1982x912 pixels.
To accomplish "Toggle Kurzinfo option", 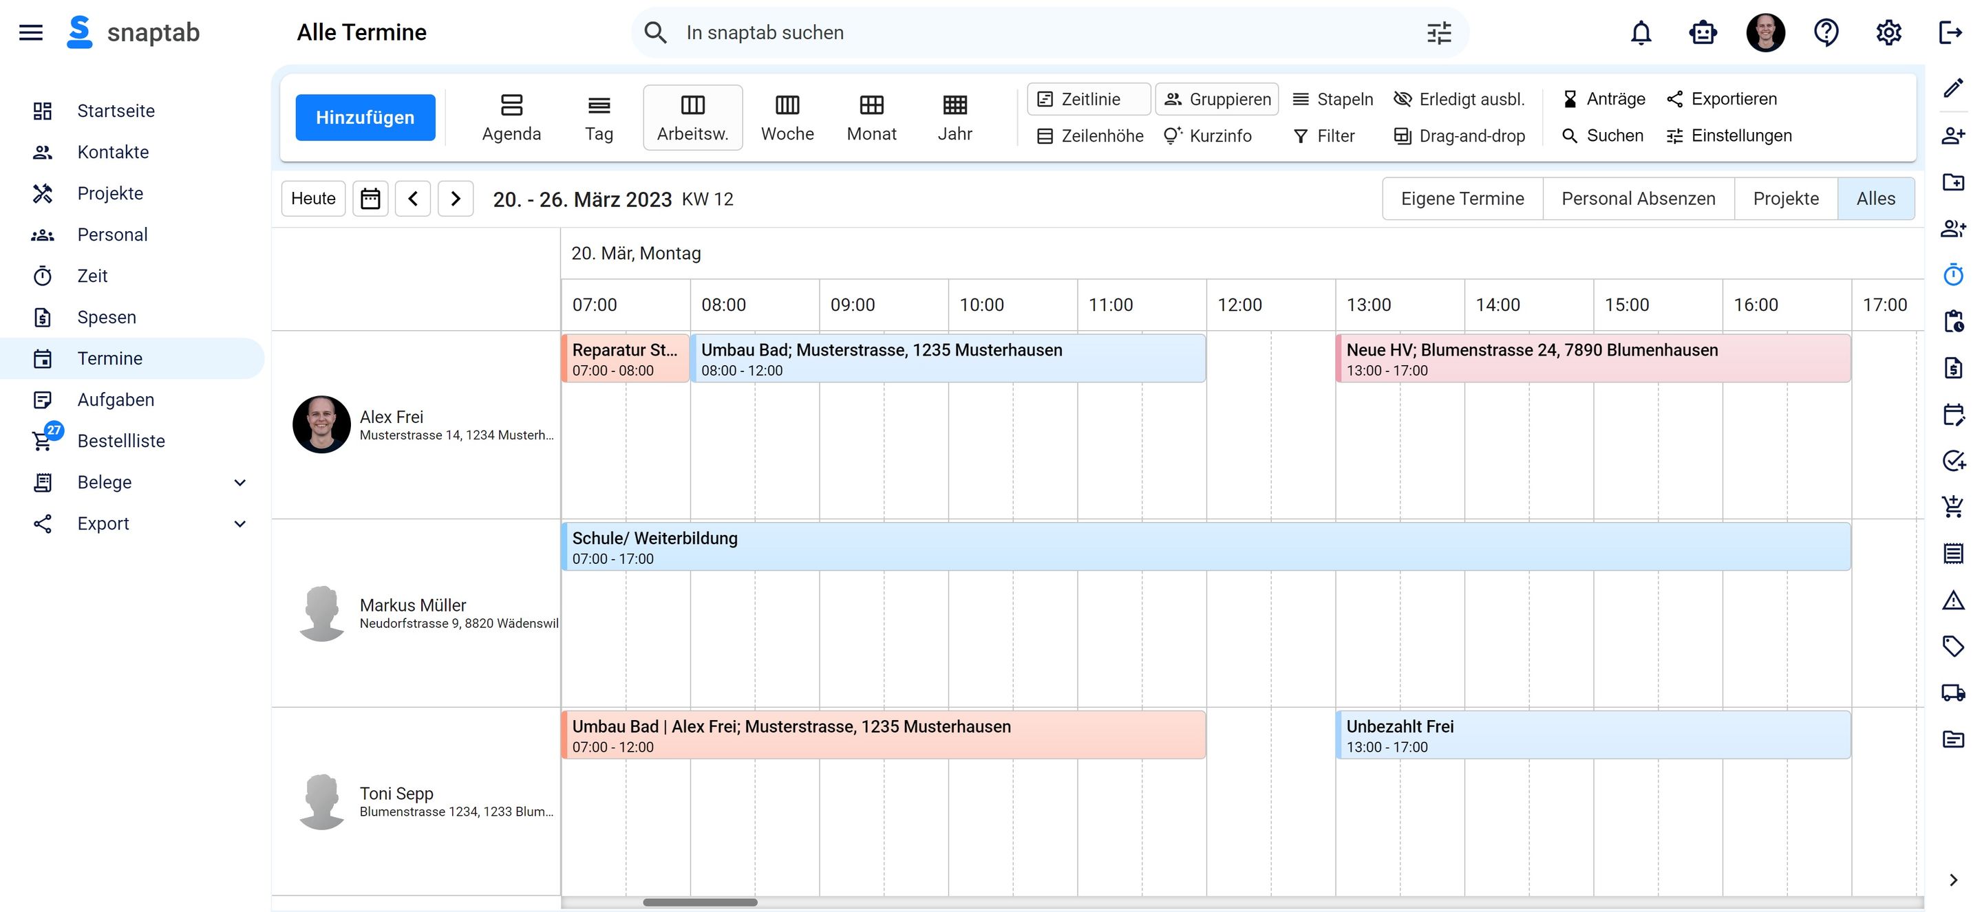I will [1207, 136].
